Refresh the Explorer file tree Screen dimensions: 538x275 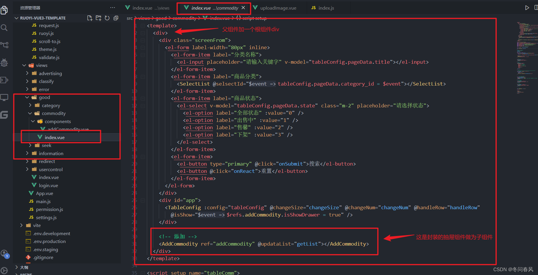coord(107,18)
